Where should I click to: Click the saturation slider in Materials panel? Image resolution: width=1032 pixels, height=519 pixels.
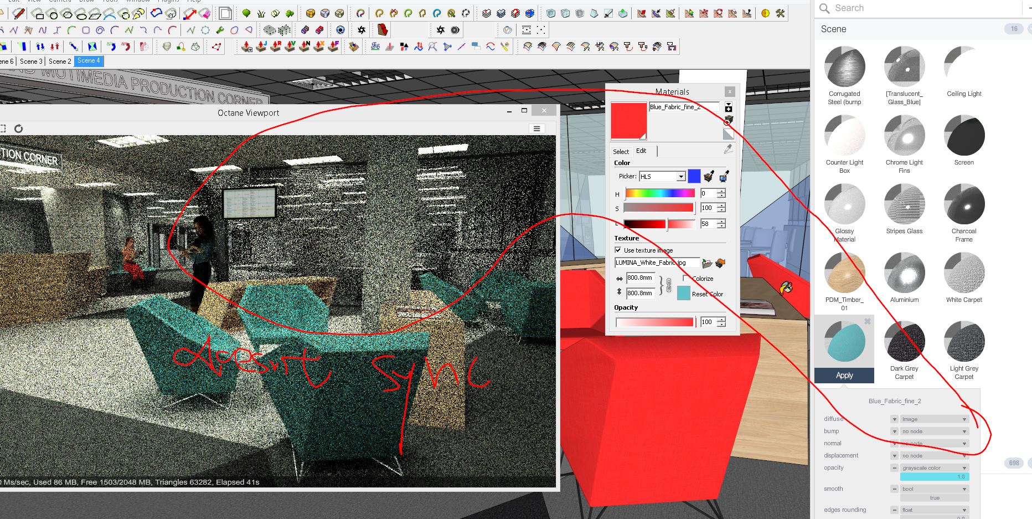(x=659, y=208)
